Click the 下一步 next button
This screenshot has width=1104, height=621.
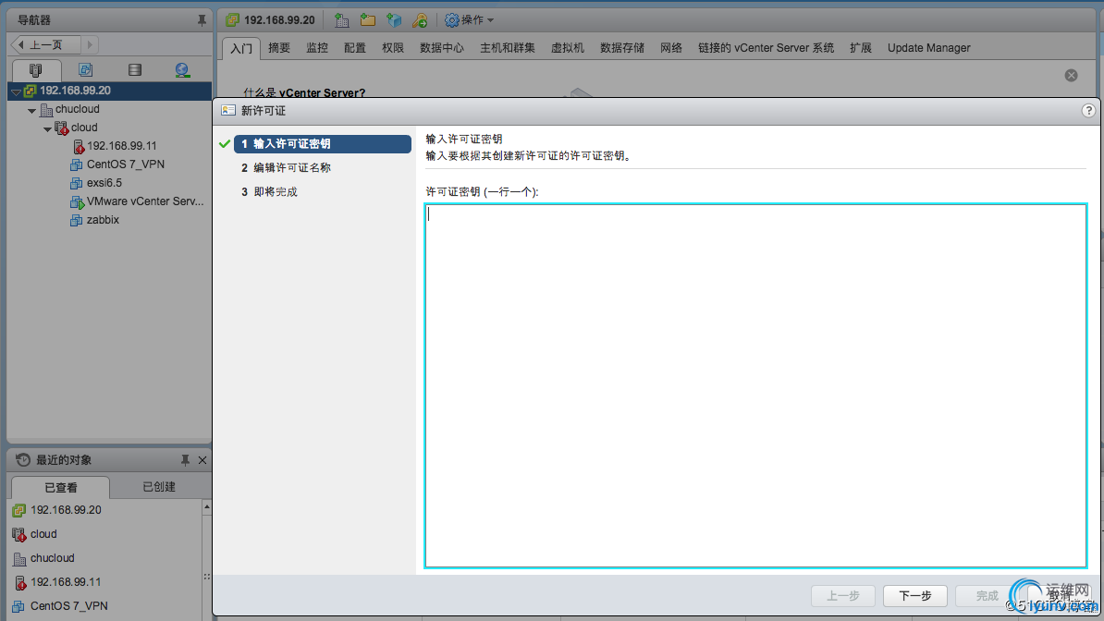[914, 596]
